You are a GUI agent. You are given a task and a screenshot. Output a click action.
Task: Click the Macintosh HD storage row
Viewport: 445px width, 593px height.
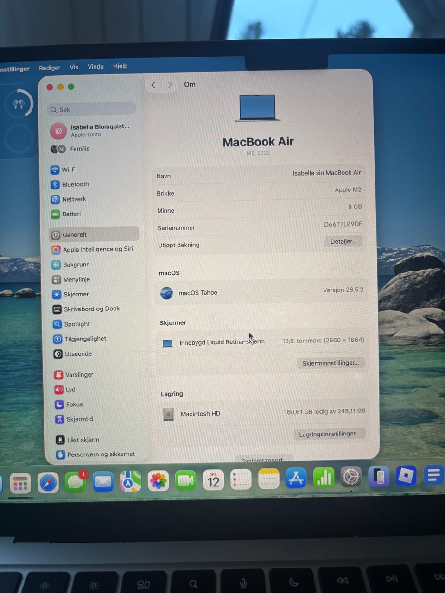262,413
